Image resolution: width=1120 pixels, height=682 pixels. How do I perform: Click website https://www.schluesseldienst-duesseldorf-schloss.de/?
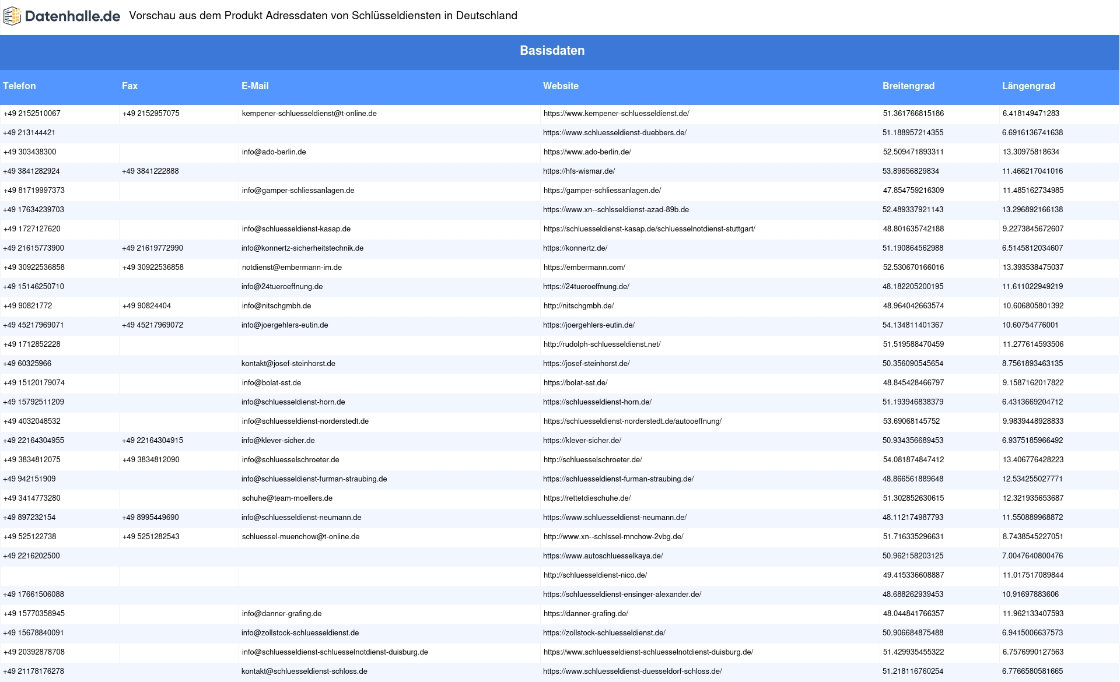tap(632, 672)
